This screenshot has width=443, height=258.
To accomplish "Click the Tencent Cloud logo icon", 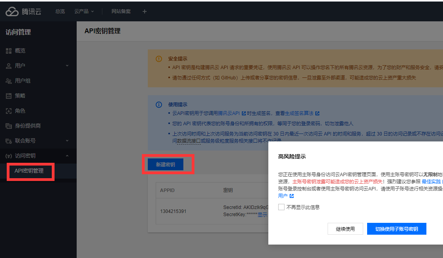I will (12, 11).
